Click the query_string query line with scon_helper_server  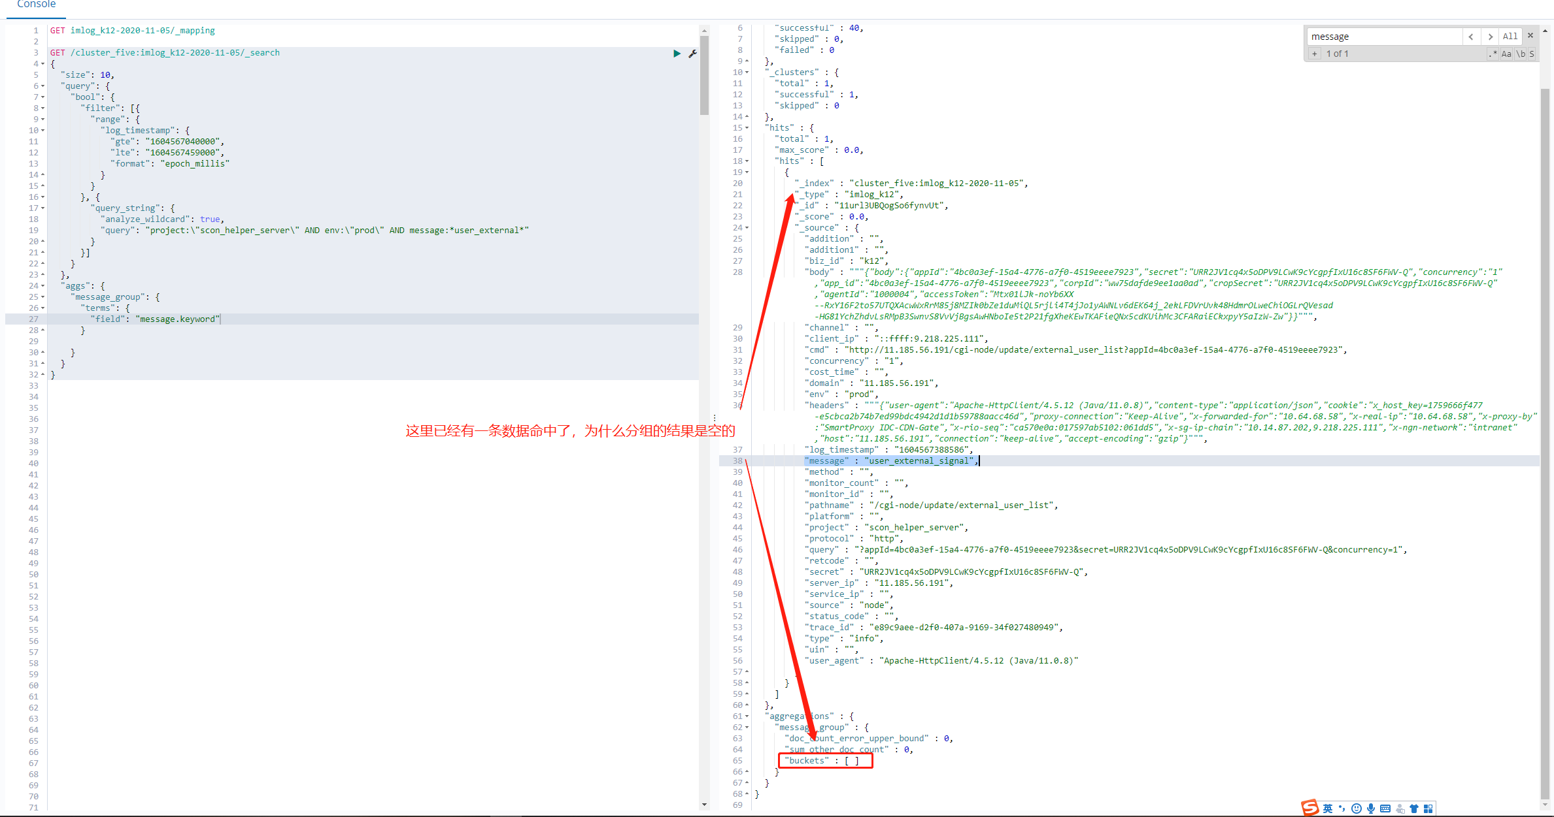click(314, 231)
